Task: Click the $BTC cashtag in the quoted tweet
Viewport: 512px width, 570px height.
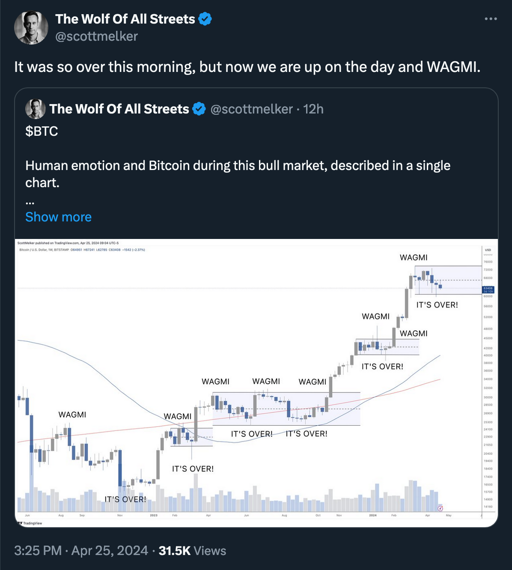Action: coord(42,131)
